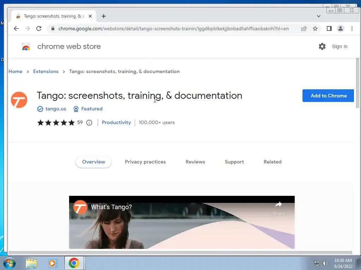
Task: Go back using the browser back arrow
Action: (16, 28)
